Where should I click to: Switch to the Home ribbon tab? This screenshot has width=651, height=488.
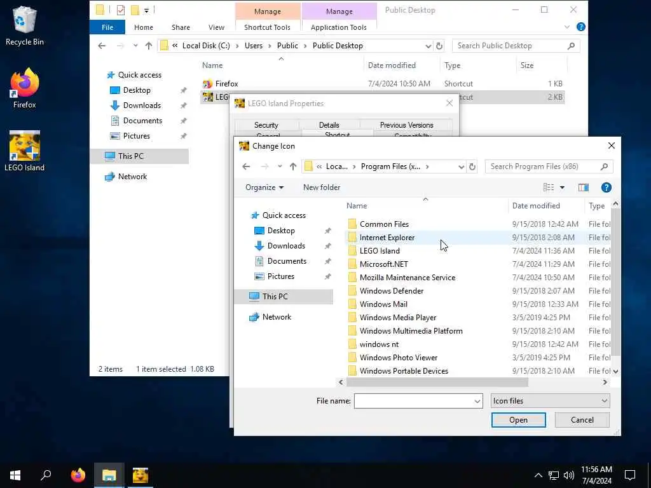point(143,27)
